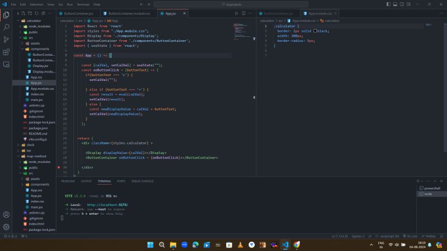The width and height of the screenshot is (447, 251).
Task: Click the split editor icon in left group
Action: (244, 13)
